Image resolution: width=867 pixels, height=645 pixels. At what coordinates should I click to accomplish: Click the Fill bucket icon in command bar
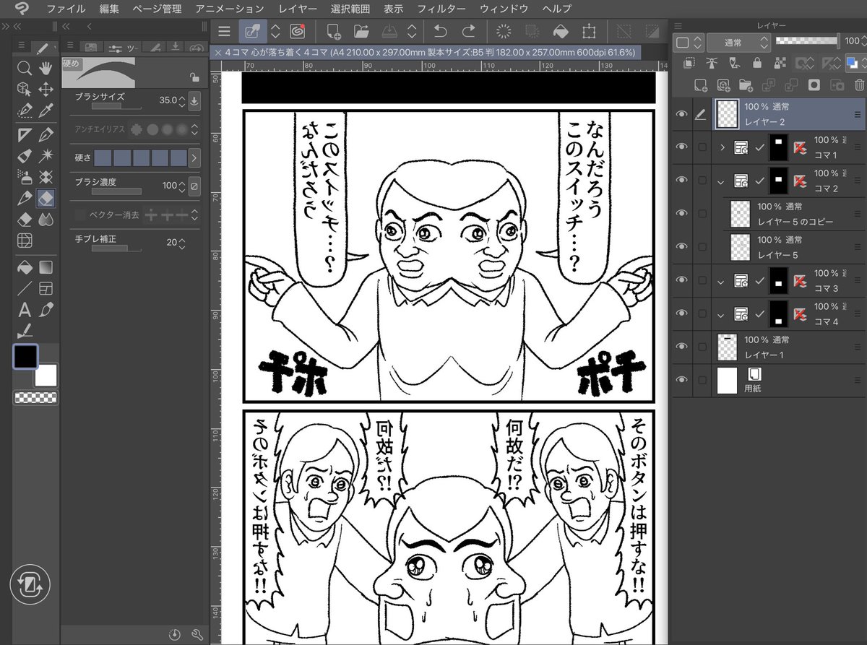[561, 31]
